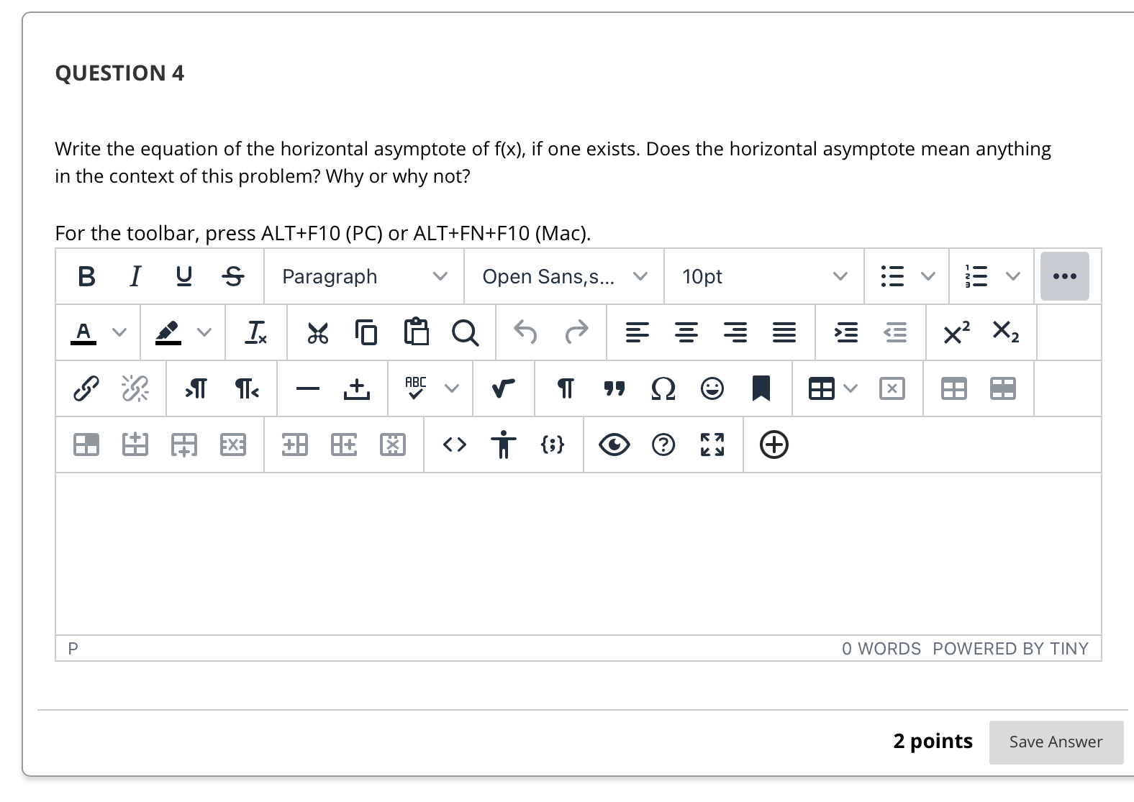Toggle subscript formatting
Screen dimensions: 1134x802
click(1006, 332)
